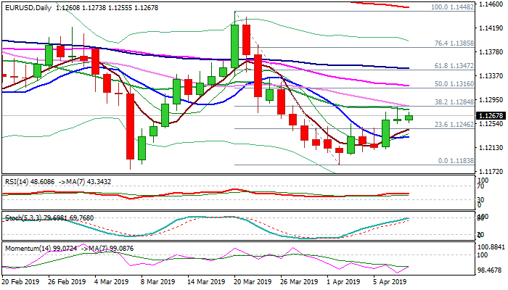Click the RSI 70 level axis label
Viewport: 508px width, 290px height.
click(482, 187)
